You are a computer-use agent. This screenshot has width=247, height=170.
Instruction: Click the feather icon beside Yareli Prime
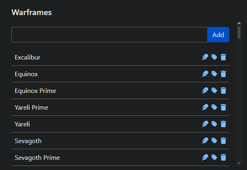coord(205,107)
